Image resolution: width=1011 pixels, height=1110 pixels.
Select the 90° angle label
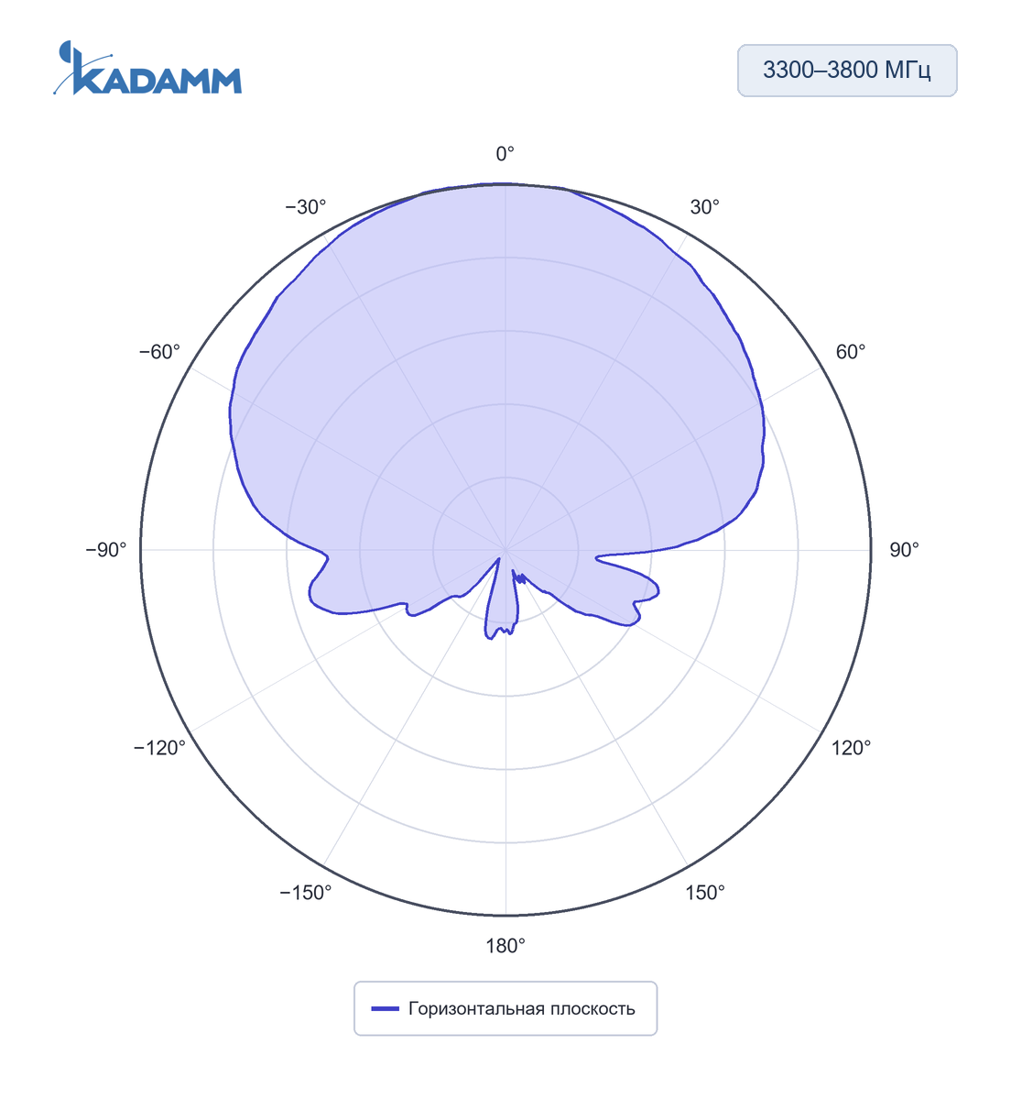[905, 550]
